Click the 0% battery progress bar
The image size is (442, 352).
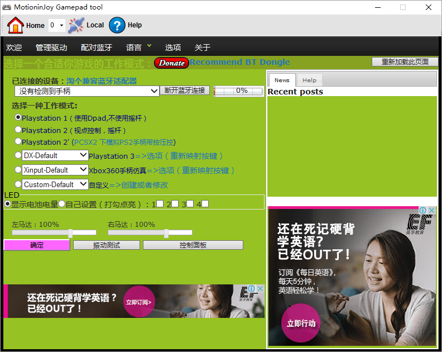click(x=238, y=91)
